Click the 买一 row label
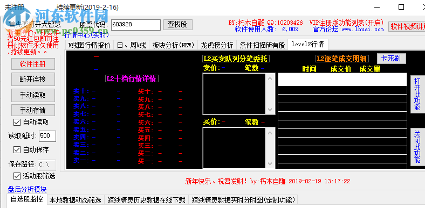The image size is (425, 208). click(x=146, y=162)
